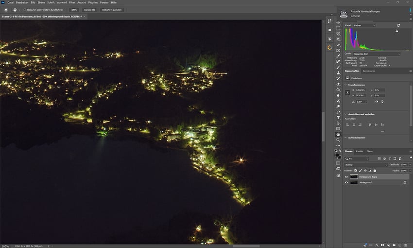
Task: Open the Filter menu
Action: click(72, 2)
